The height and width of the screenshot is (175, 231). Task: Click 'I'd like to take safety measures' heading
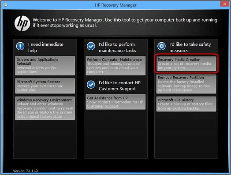click(190, 48)
